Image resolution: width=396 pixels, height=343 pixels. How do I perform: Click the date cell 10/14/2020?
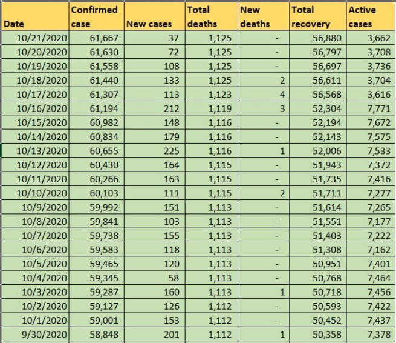click(35, 137)
